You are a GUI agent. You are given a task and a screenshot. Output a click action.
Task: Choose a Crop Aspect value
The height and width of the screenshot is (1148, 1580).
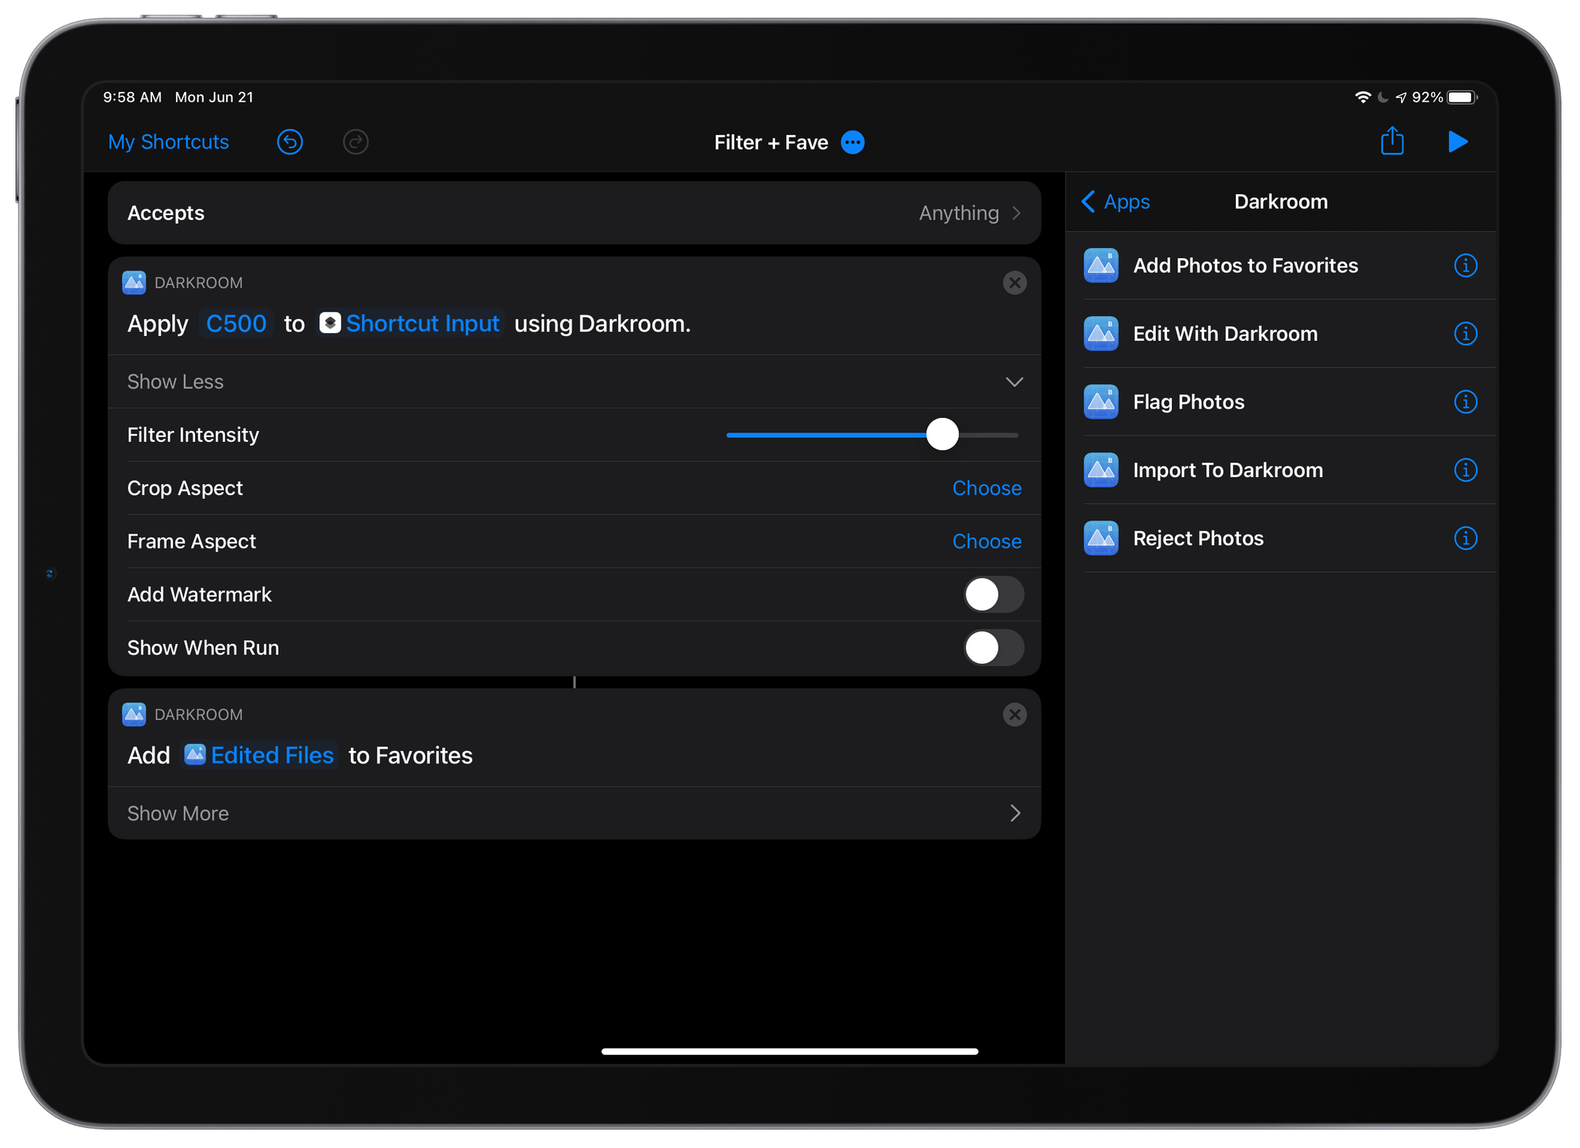[x=987, y=488]
